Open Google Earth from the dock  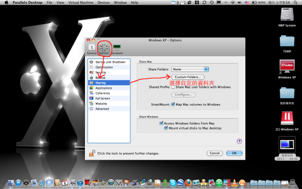coord(180,182)
